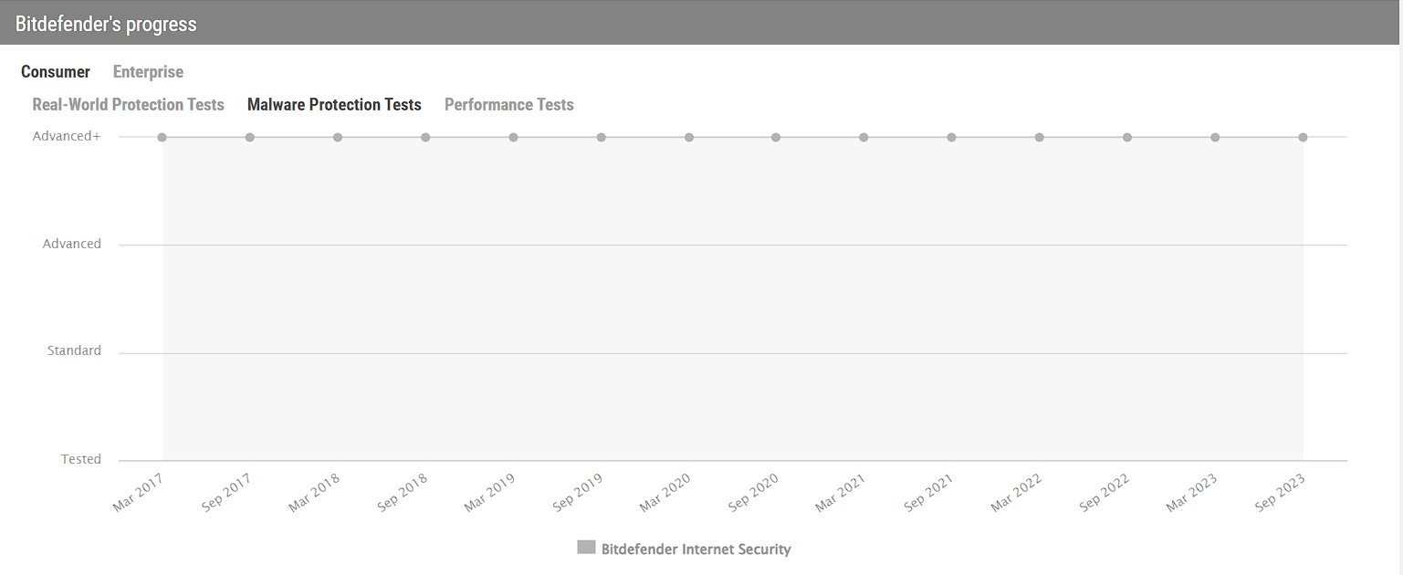1403x575 pixels.
Task: Click the Mar 2017 data point
Action: coord(162,138)
